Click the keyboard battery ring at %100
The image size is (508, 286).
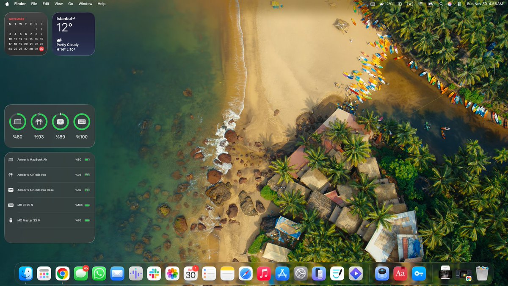(x=82, y=122)
